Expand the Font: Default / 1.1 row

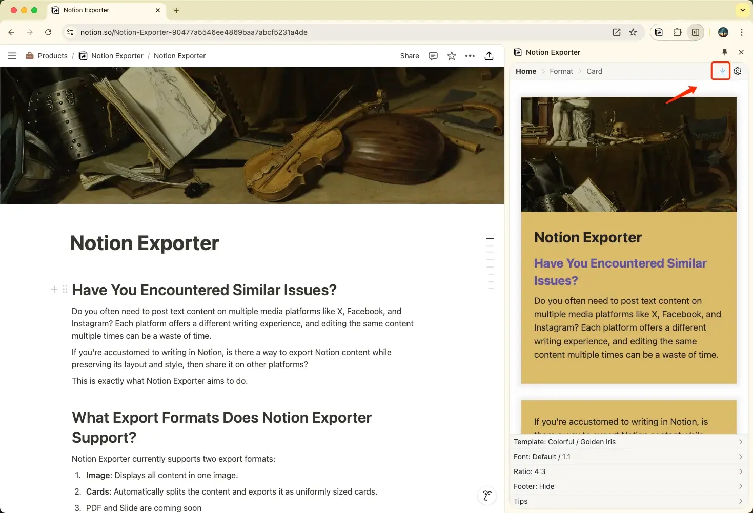(628, 456)
